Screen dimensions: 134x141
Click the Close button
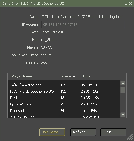(113, 132)
